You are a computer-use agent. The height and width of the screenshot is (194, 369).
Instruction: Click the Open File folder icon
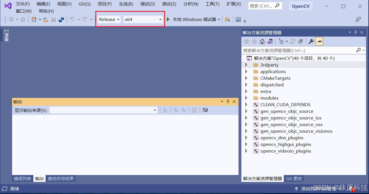(46, 20)
